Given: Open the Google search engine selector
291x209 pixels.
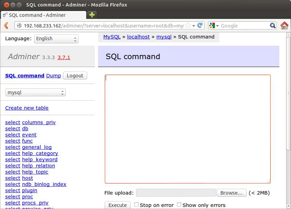Looking at the screenshot, I should point(214,25).
